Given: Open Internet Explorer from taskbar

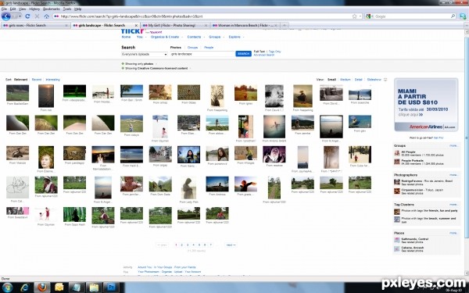Looking at the screenshot, I should coord(24,288).
